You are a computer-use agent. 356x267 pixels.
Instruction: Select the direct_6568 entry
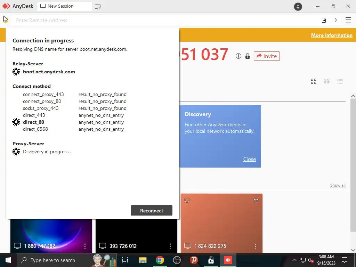pyautogui.click(x=35, y=129)
